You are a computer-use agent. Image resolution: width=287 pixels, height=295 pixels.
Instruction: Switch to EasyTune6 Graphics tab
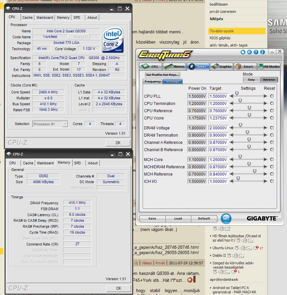[x=222, y=66]
